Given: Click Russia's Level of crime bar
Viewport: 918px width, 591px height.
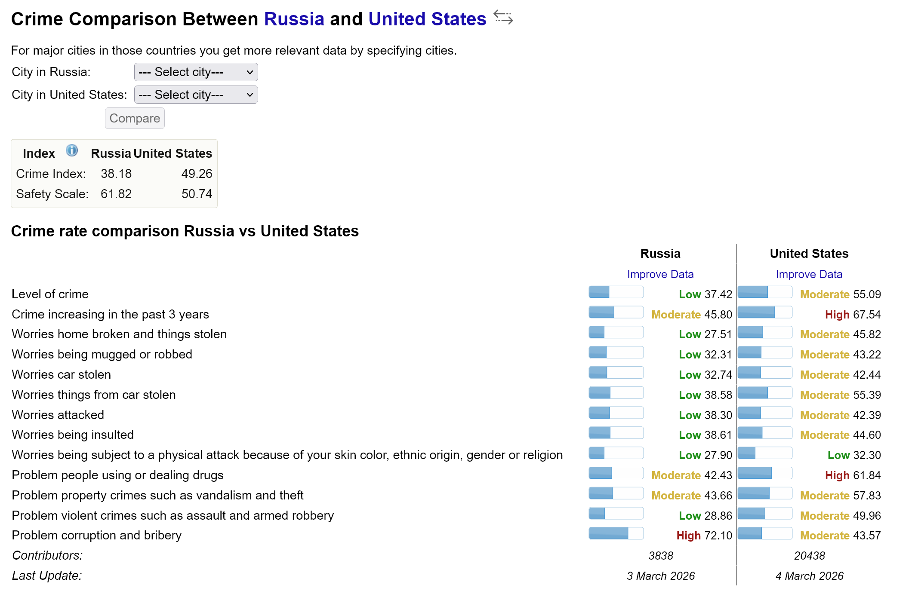Looking at the screenshot, I should click(616, 292).
